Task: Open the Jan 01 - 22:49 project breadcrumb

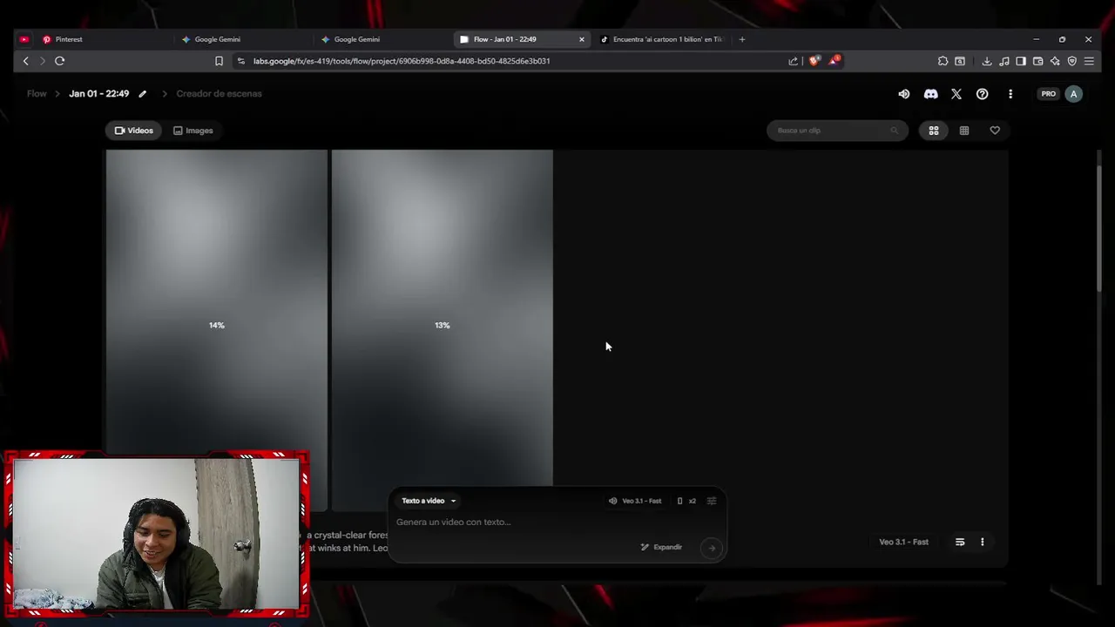Action: [x=99, y=93]
